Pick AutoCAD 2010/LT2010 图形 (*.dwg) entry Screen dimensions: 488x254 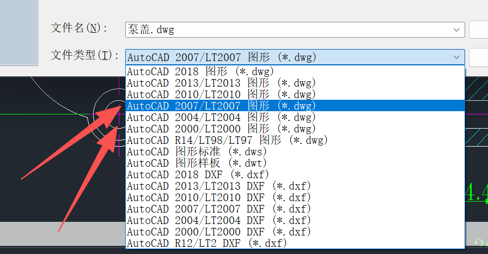click(x=295, y=94)
